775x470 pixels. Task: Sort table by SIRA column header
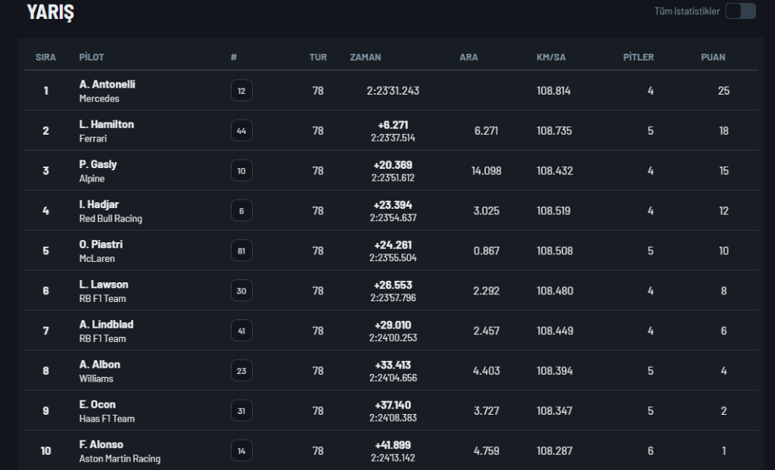coord(45,57)
